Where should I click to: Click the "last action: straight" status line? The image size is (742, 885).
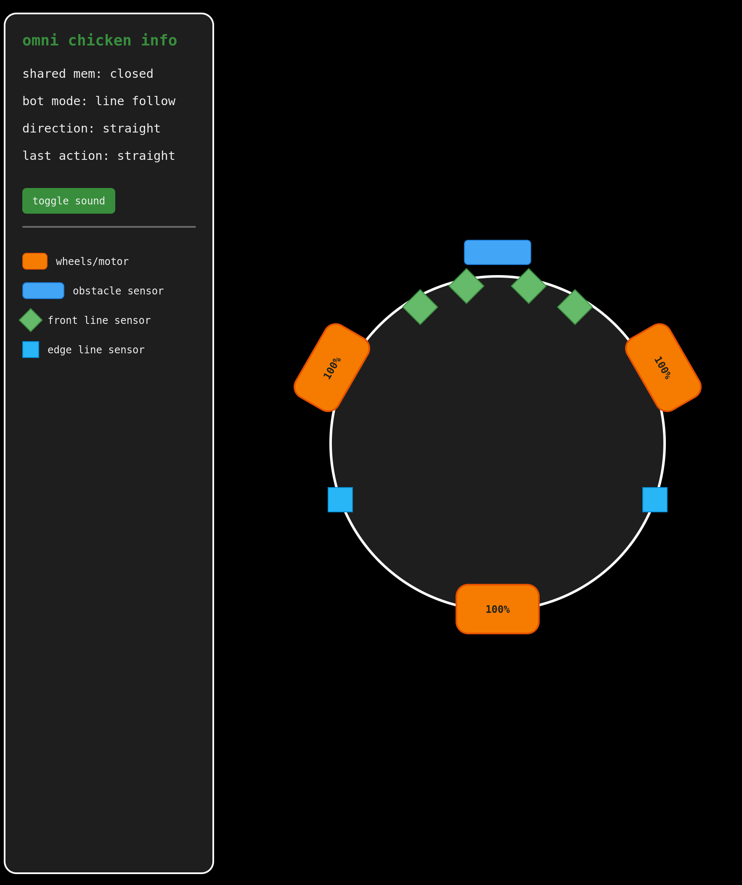[98, 156]
